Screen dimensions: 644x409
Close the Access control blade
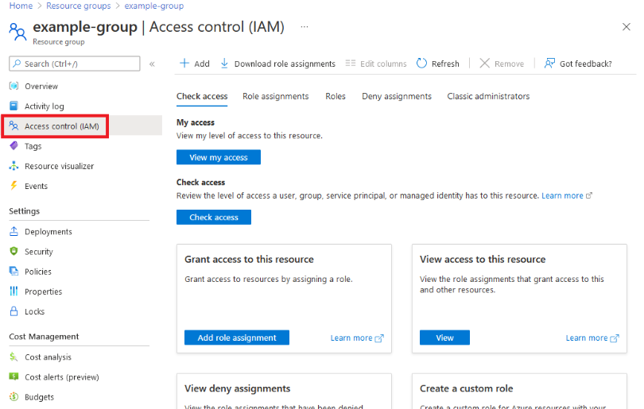[626, 27]
